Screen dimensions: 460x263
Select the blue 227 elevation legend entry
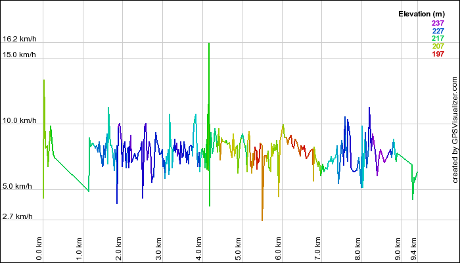click(x=438, y=31)
